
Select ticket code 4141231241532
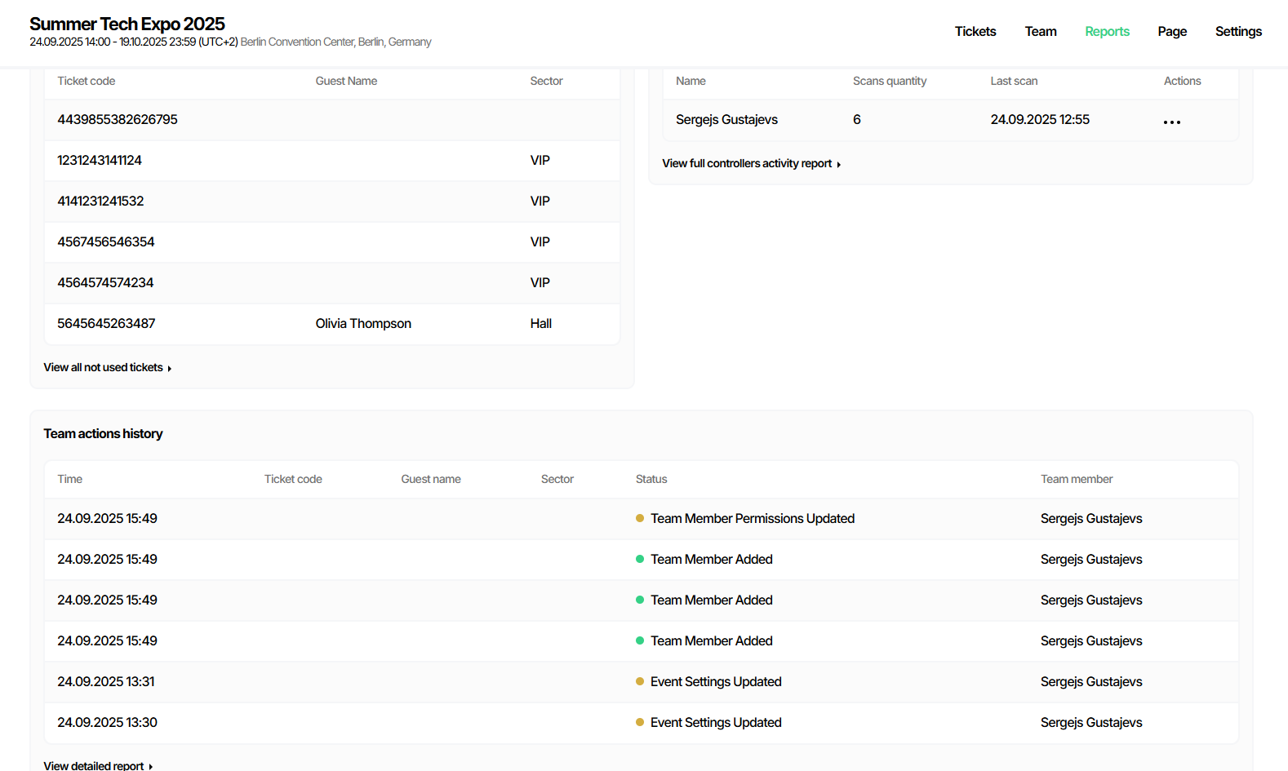[x=100, y=201]
